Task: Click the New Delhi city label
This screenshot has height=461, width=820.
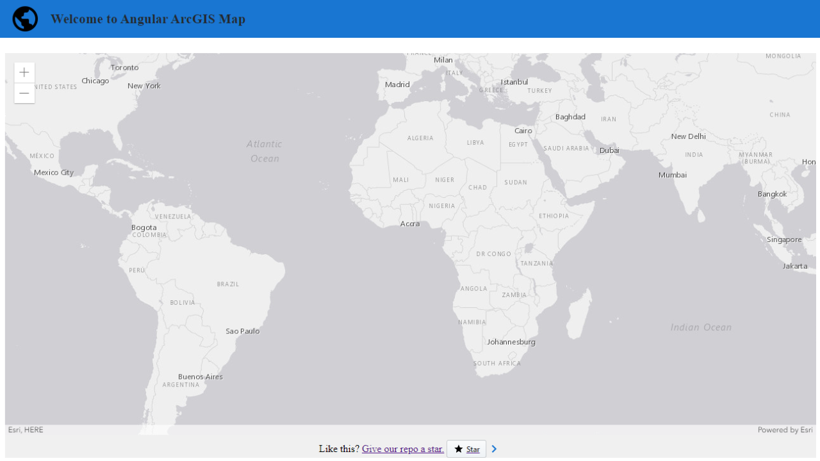Action: pyautogui.click(x=689, y=136)
